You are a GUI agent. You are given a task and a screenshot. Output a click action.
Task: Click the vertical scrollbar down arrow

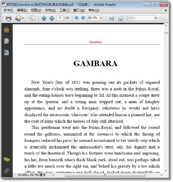[166, 171]
